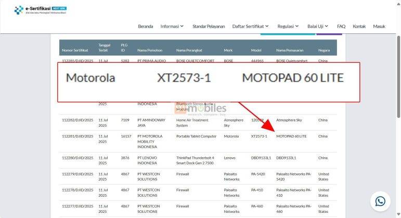
Task: Click the Model column header
Action: 256,50
